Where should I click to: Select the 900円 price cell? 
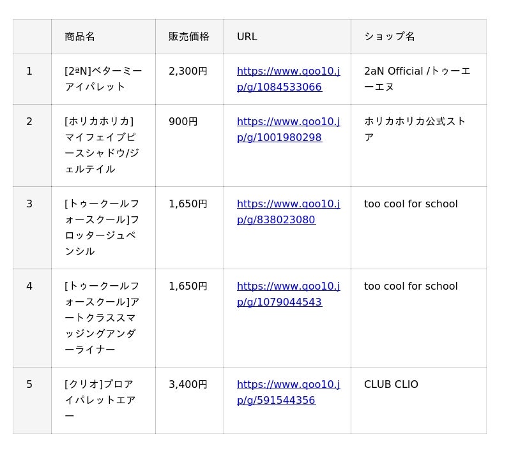click(183, 122)
